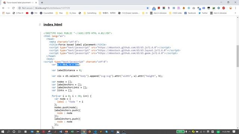Click the # anchor beside index.html
The height and width of the screenshot is (134, 239).
click(40, 25)
